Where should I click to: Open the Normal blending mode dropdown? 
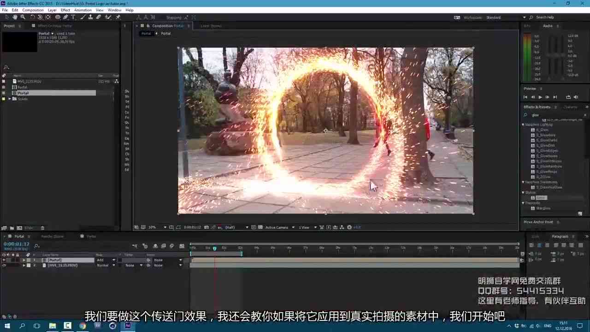point(106,265)
